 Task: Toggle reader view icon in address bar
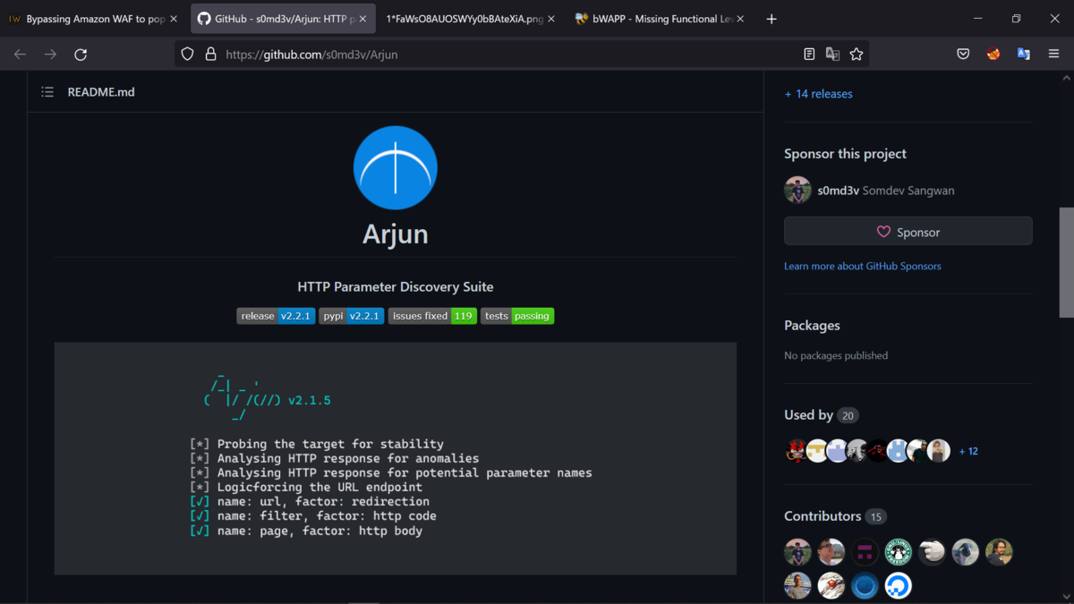pos(809,54)
